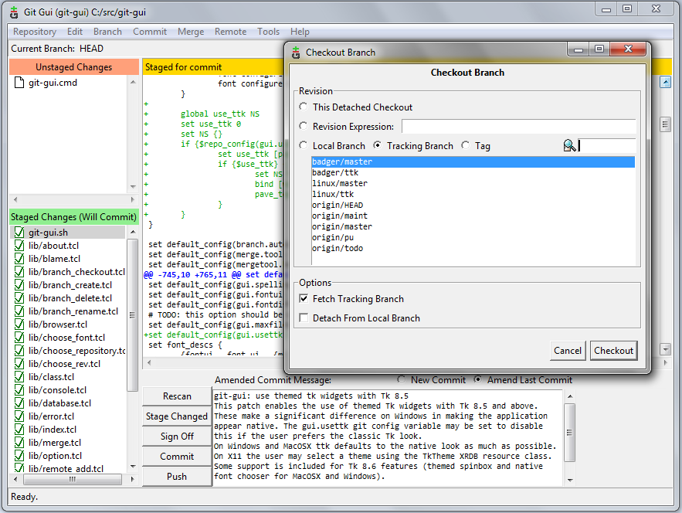Choose the Tag revision radio button
Image resolution: width=682 pixels, height=513 pixels.
pos(466,146)
